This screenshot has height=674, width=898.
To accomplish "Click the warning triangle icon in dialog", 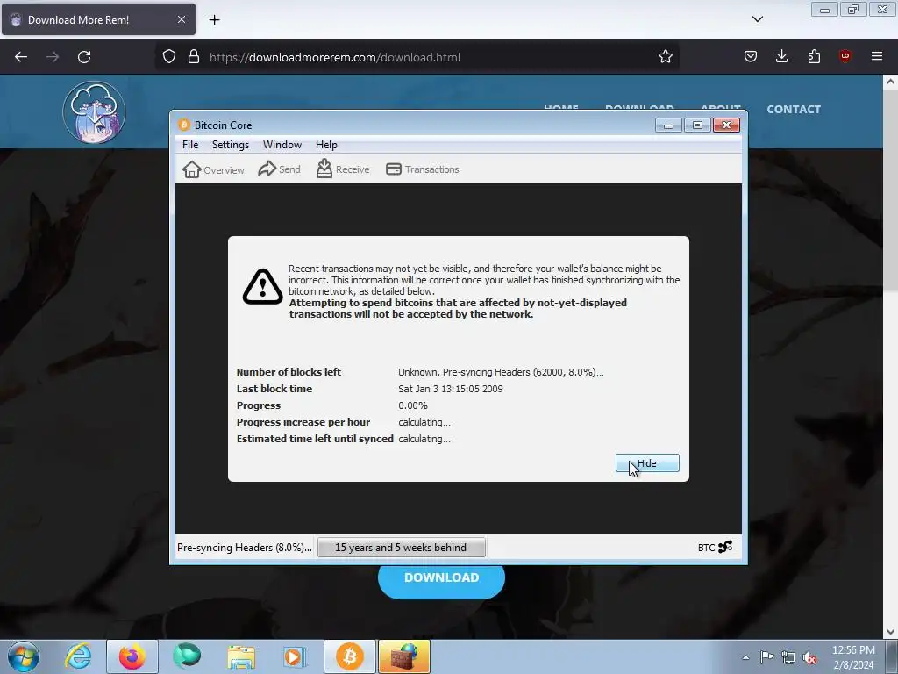I will click(262, 286).
